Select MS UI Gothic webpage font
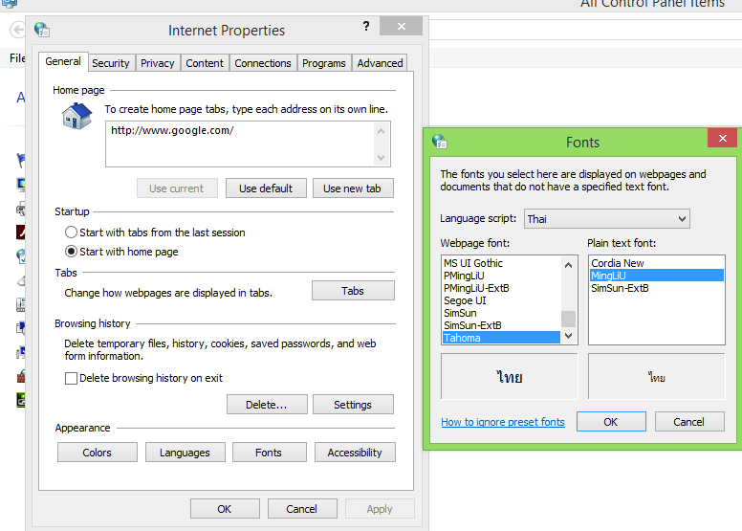This screenshot has width=742, height=531. pyautogui.click(x=501, y=263)
